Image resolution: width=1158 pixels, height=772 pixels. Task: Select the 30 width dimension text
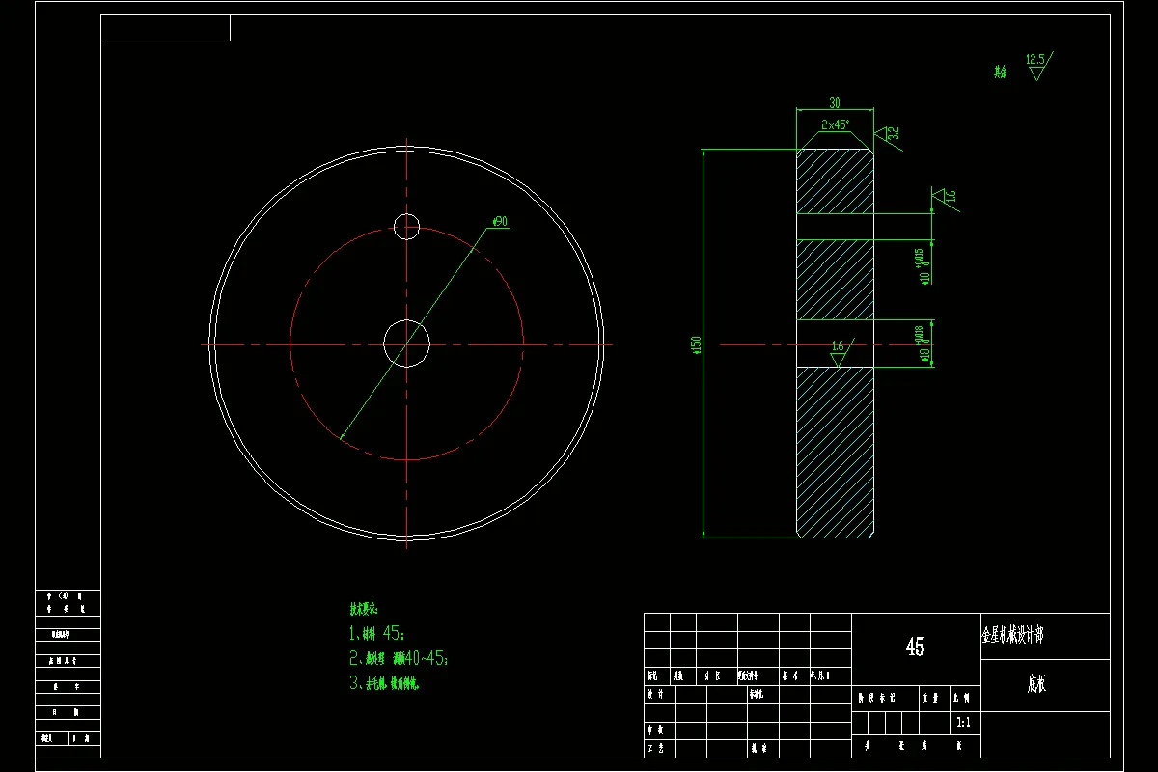(x=834, y=103)
